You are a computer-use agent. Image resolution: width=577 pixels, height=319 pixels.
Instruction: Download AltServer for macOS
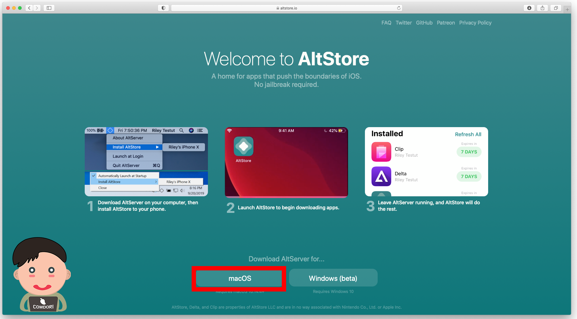239,278
